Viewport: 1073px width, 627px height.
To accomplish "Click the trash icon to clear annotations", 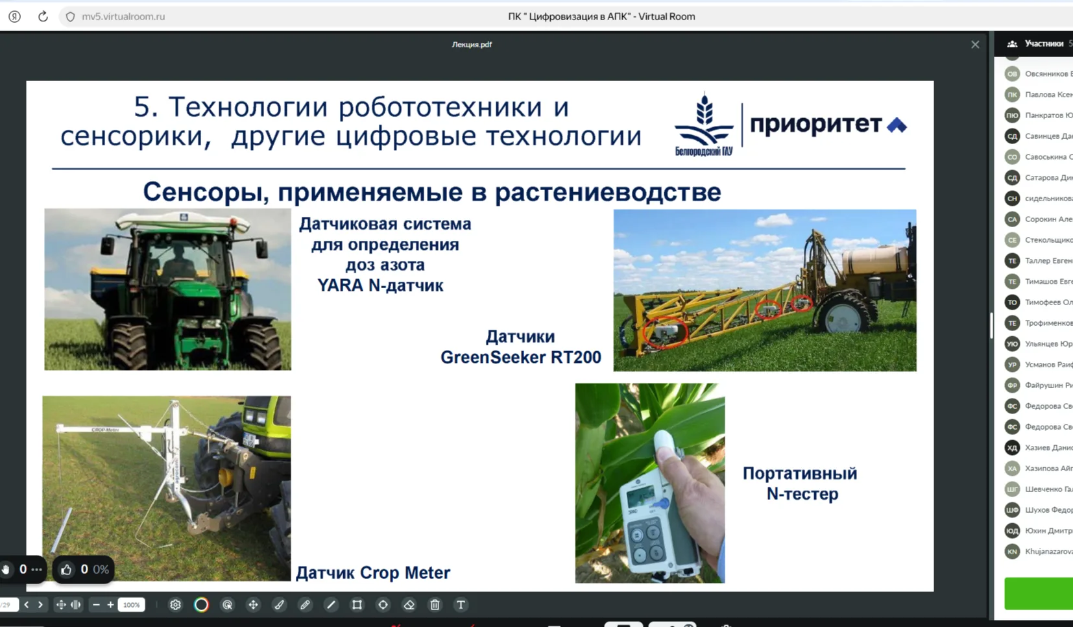I will 435,605.
